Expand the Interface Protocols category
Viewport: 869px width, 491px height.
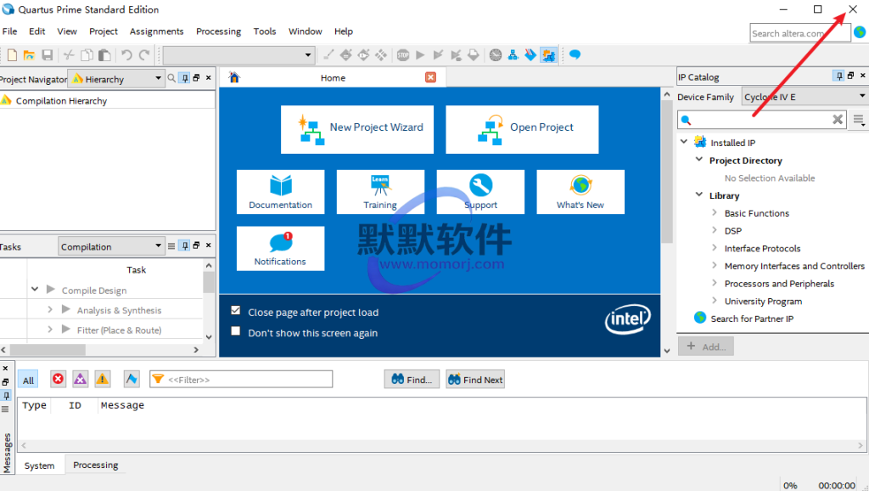pyautogui.click(x=715, y=247)
